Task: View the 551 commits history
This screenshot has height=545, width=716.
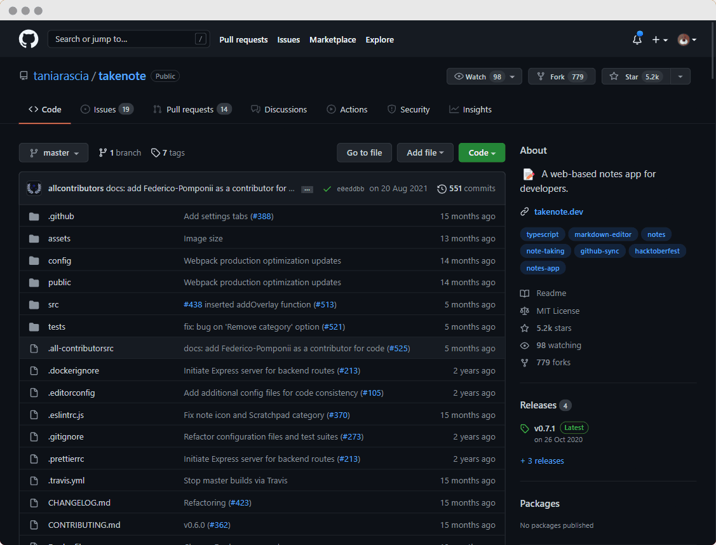Action: tap(466, 189)
